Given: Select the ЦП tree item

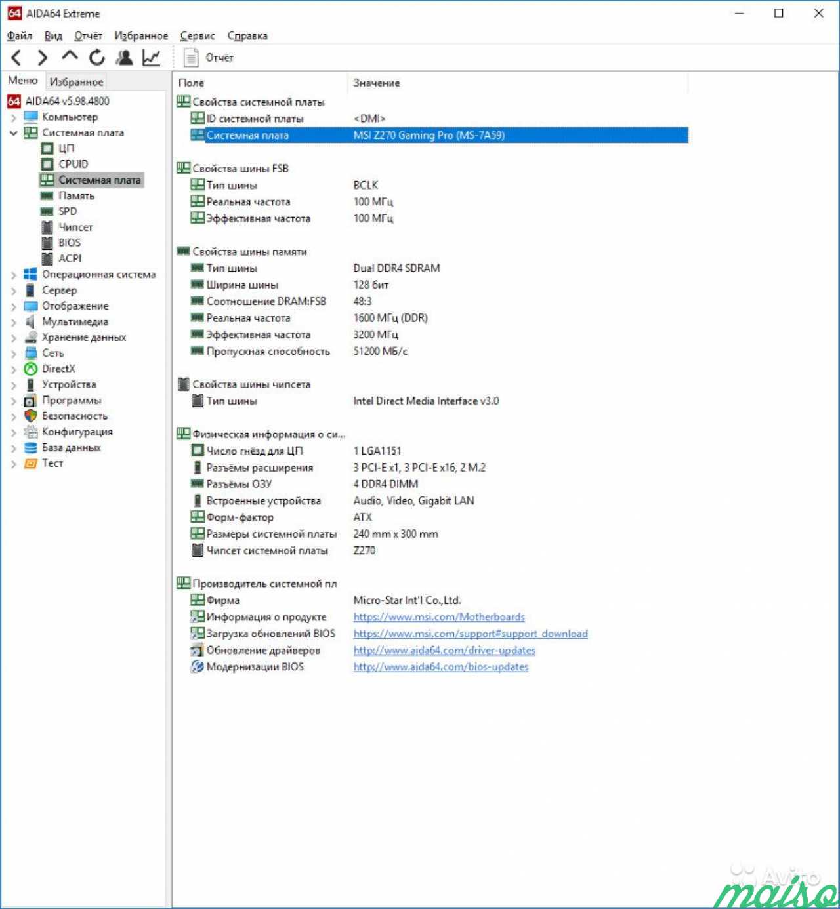Looking at the screenshot, I should 66,148.
